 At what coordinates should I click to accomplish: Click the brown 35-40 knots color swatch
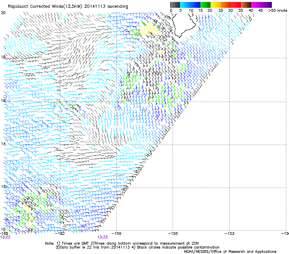click(x=246, y=5)
